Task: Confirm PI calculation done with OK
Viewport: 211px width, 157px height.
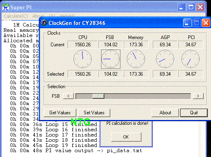Action: pyautogui.click(x=126, y=137)
